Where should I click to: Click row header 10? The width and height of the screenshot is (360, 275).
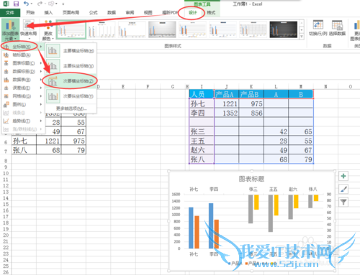click(6, 173)
